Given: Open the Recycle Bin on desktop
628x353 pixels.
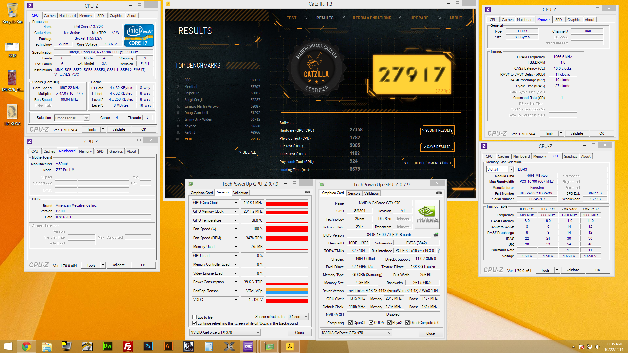Looking at the screenshot, I should click(x=12, y=13).
